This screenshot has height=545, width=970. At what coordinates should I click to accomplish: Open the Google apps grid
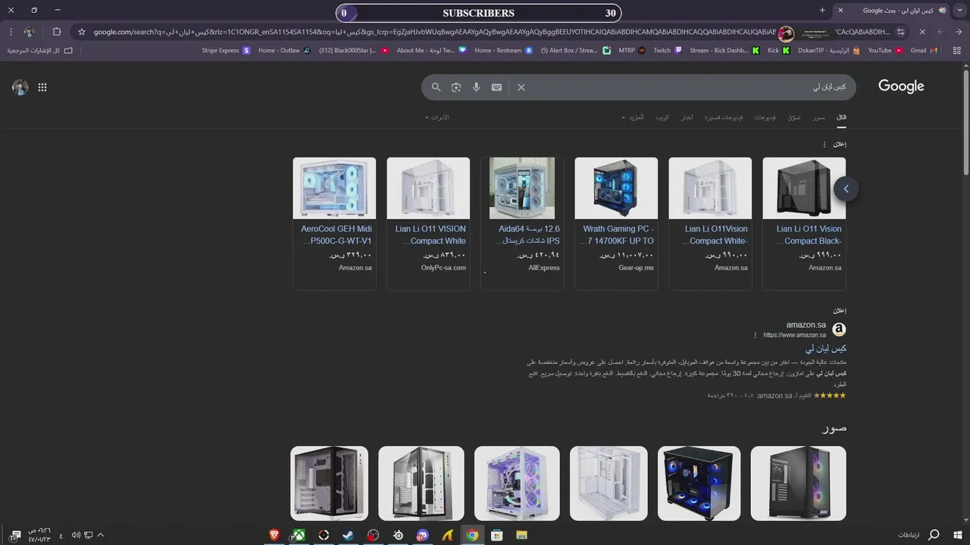point(42,87)
